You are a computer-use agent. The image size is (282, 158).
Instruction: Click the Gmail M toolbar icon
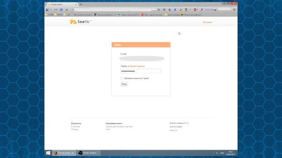click(56, 10)
